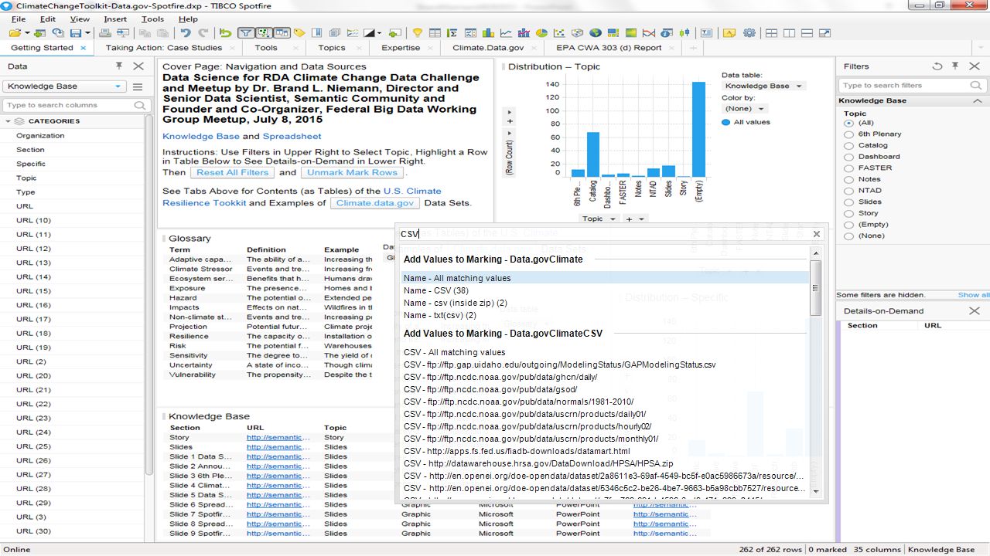Open the Data panel list menu icon

click(x=138, y=86)
